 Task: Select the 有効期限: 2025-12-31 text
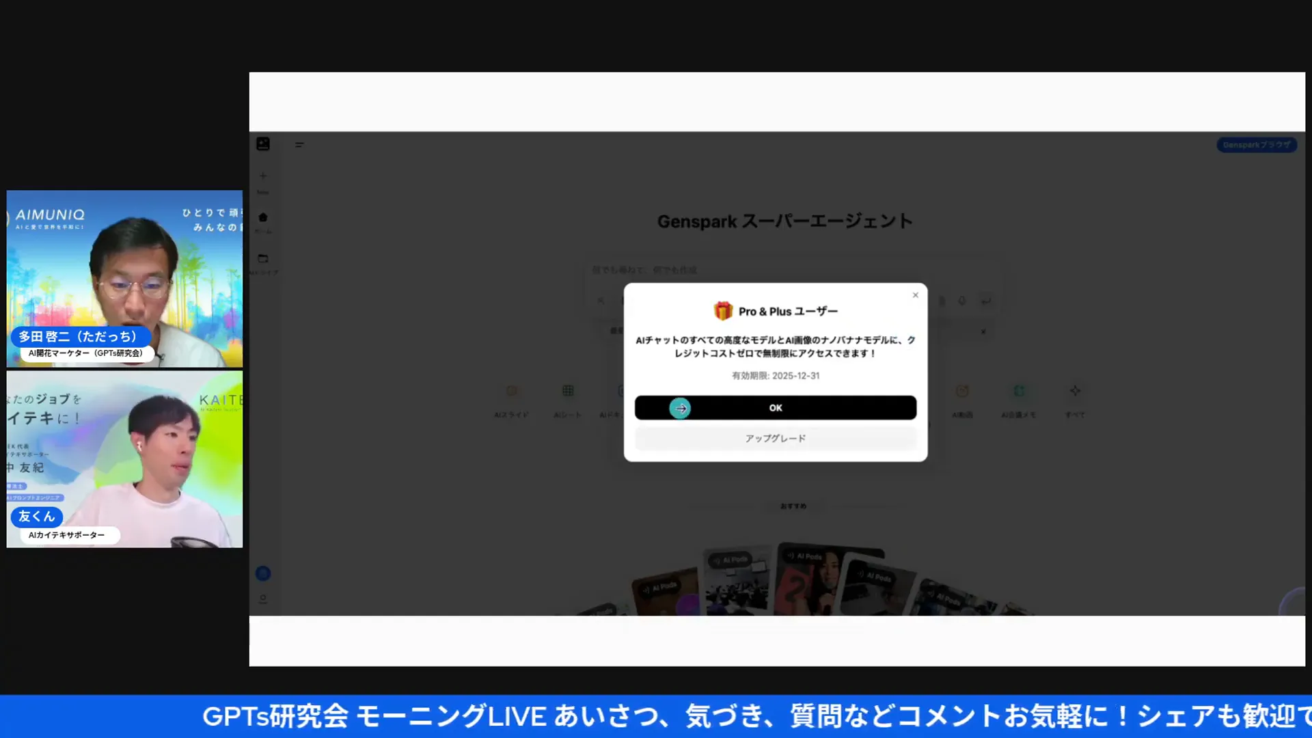point(776,376)
